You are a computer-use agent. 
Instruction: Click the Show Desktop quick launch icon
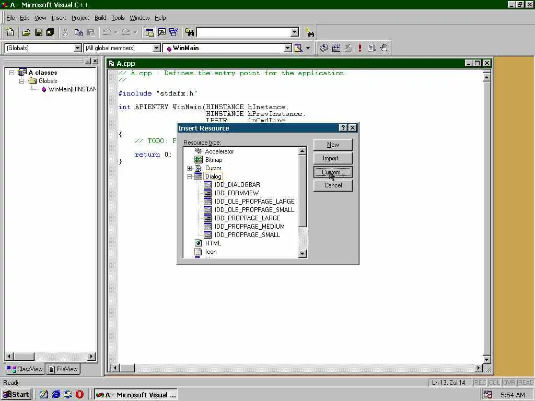[x=44, y=395]
